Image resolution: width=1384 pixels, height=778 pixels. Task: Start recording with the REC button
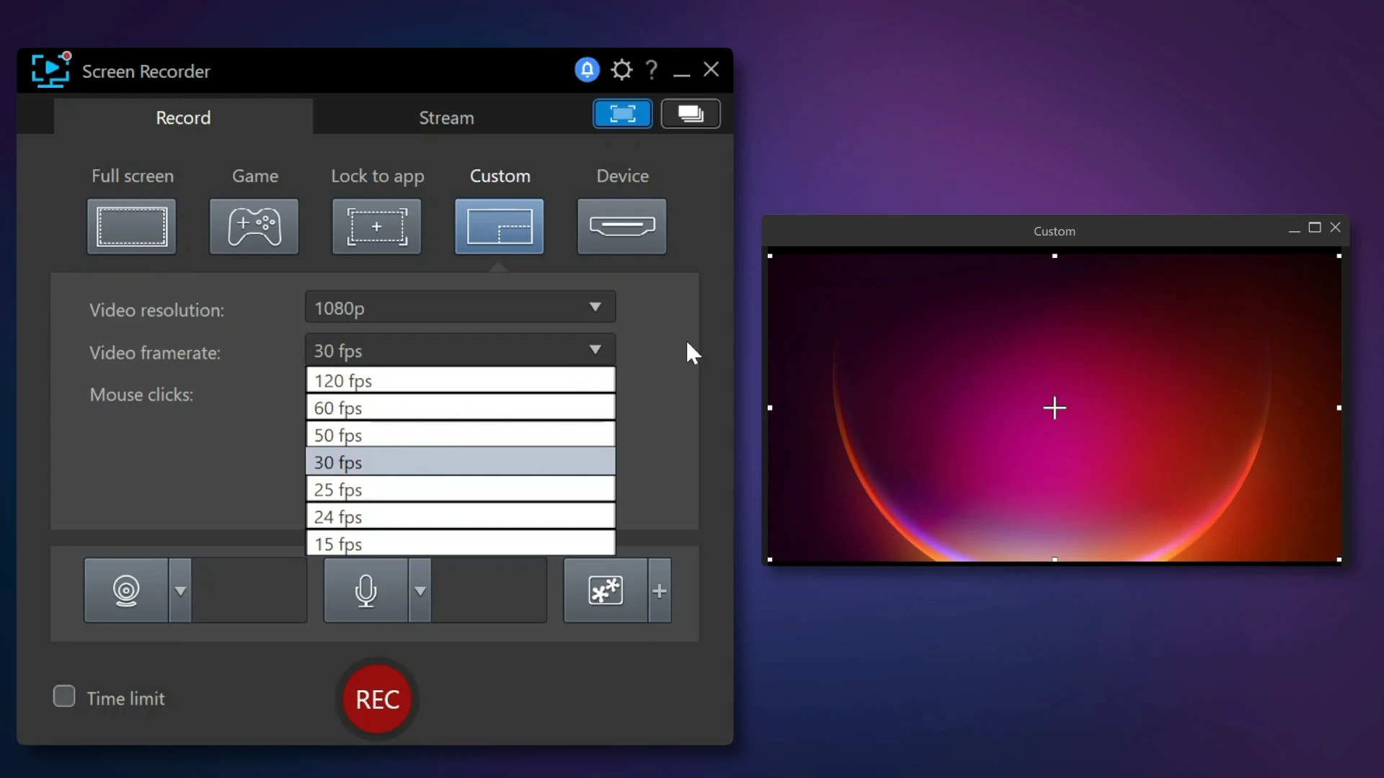(377, 699)
